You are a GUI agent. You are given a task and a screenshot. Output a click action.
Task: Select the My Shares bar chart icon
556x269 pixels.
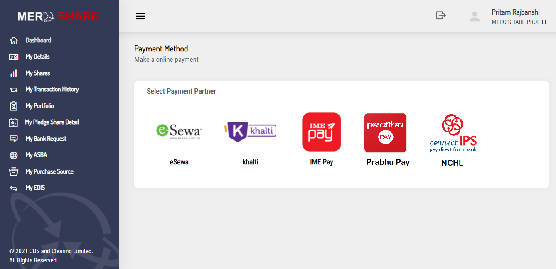[13, 73]
